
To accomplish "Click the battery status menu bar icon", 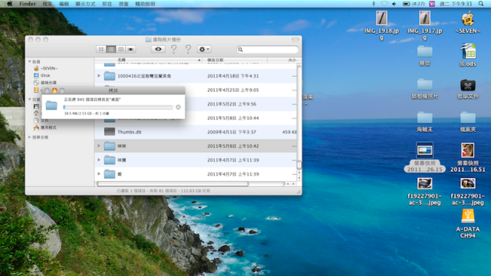I will coord(414,4).
